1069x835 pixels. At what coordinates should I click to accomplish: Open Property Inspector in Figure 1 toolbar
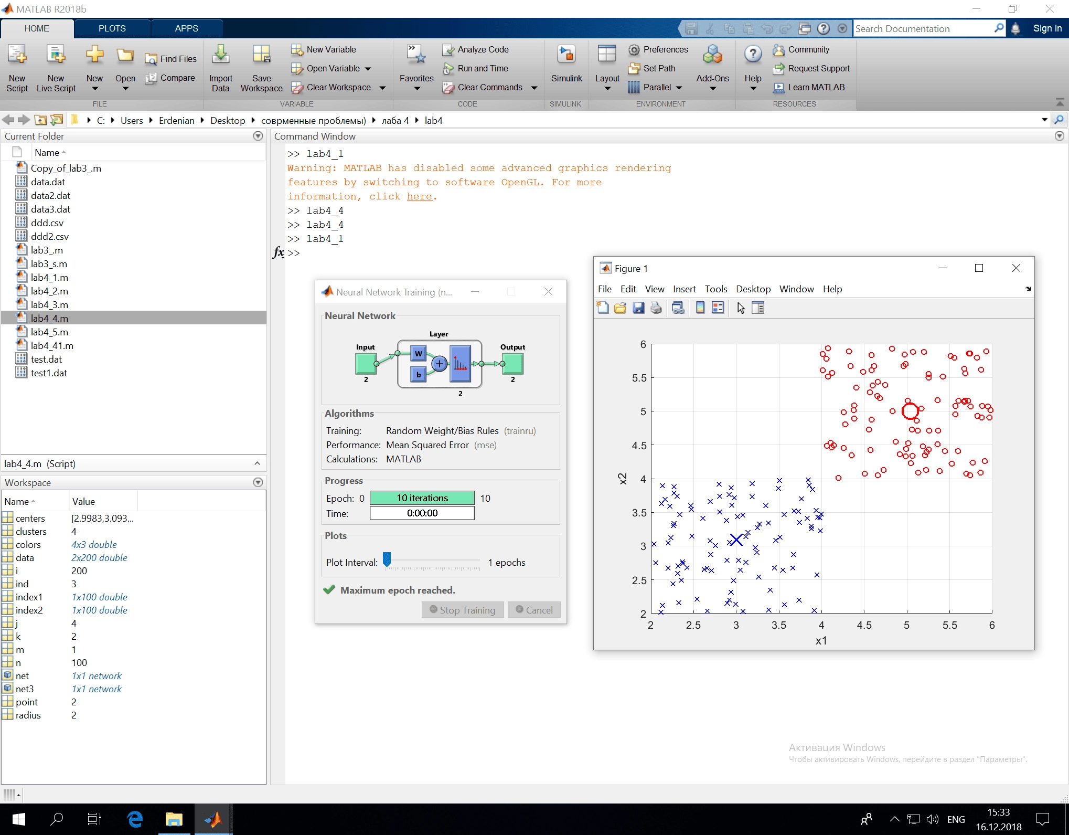pos(758,308)
